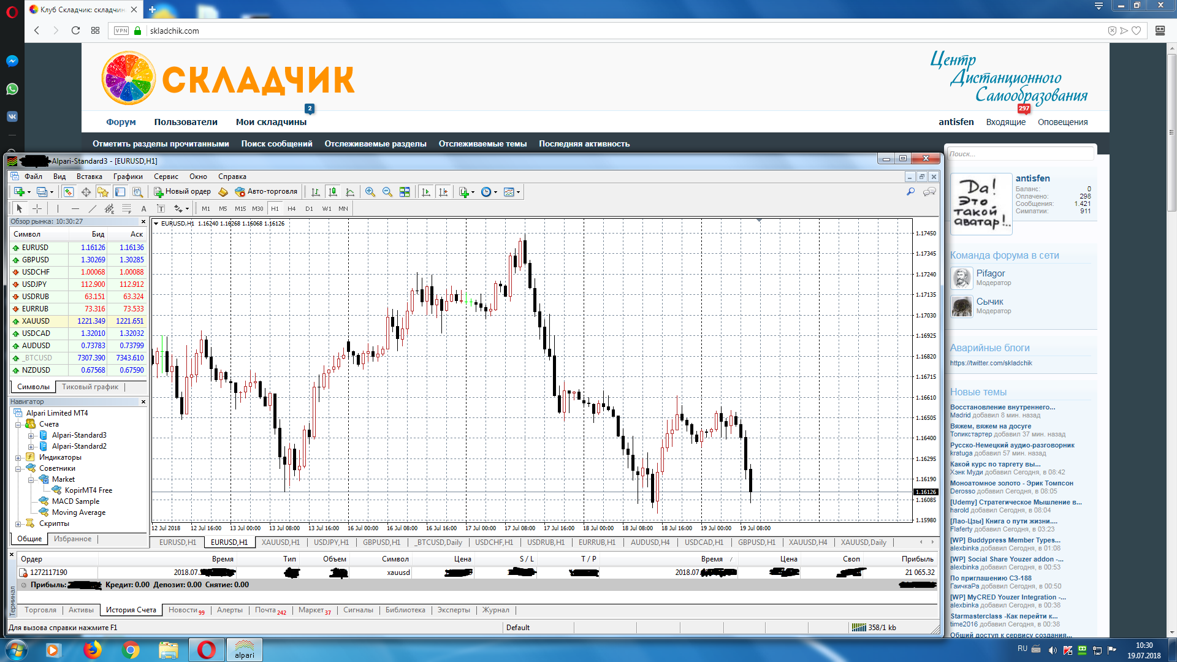Select the M15 timeframe button
This screenshot has width=1177, height=662.
pyautogui.click(x=240, y=208)
